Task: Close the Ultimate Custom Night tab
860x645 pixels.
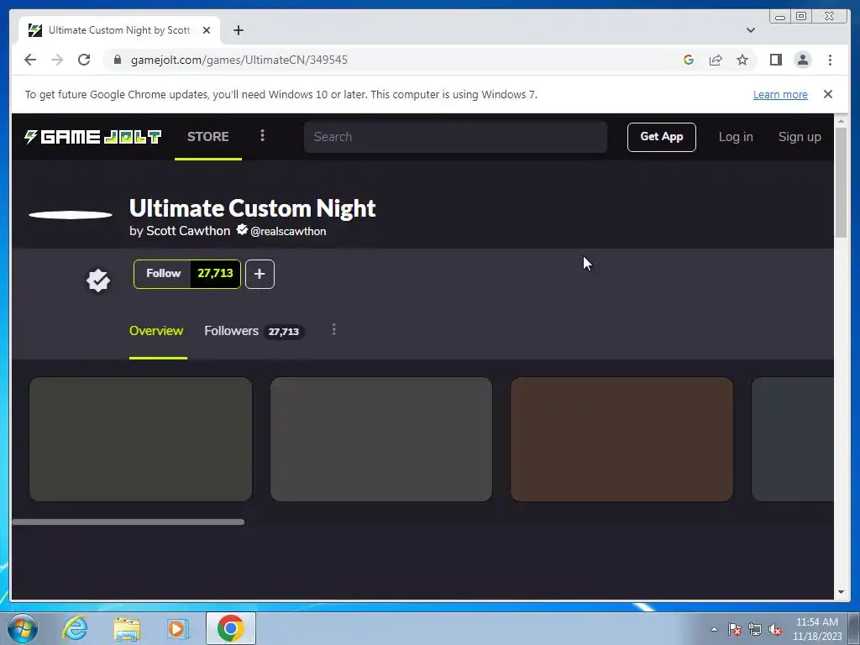Action: (x=207, y=30)
